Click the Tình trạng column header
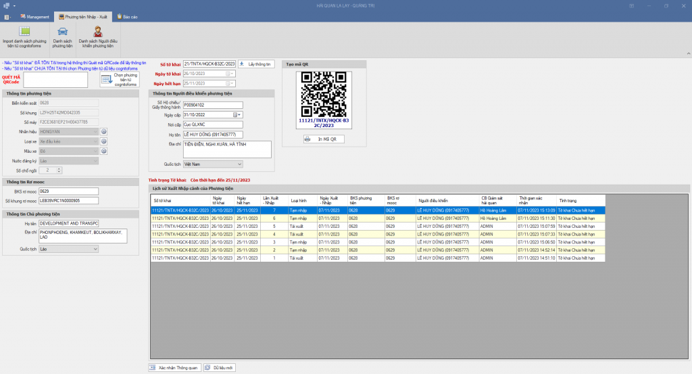692x374 pixels. point(580,200)
